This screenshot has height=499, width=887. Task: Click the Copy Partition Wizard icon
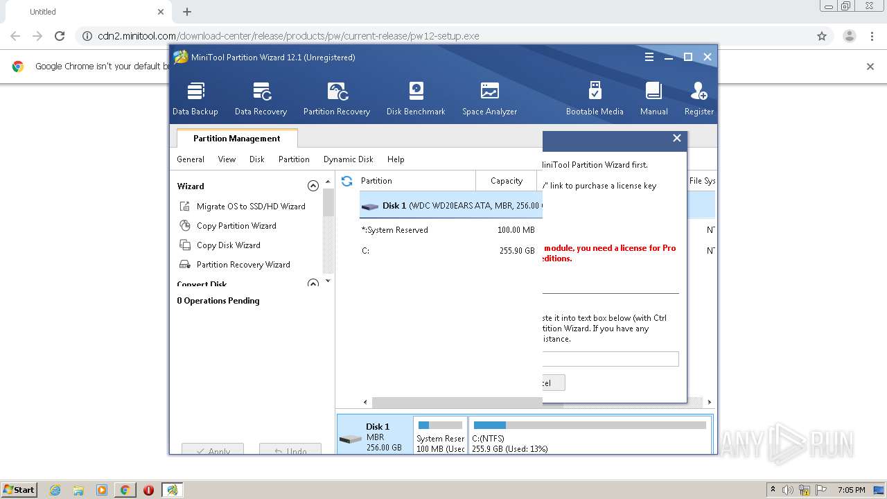(185, 226)
